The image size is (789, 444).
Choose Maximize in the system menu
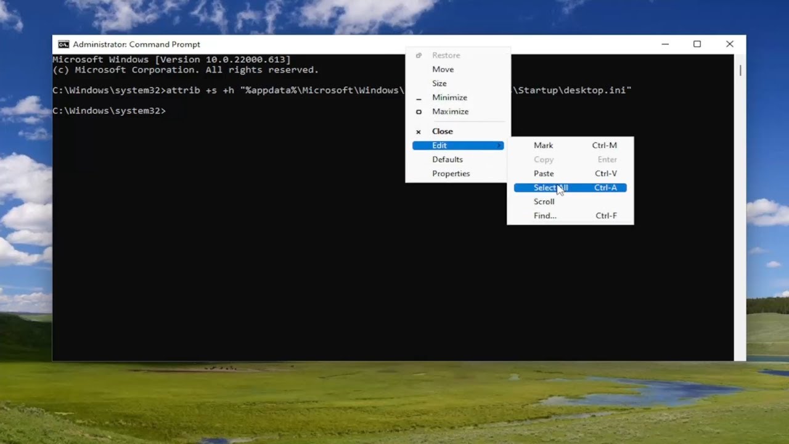tap(458, 112)
